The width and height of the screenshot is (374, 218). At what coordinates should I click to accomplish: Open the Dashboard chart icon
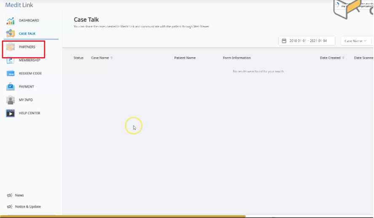coord(10,20)
